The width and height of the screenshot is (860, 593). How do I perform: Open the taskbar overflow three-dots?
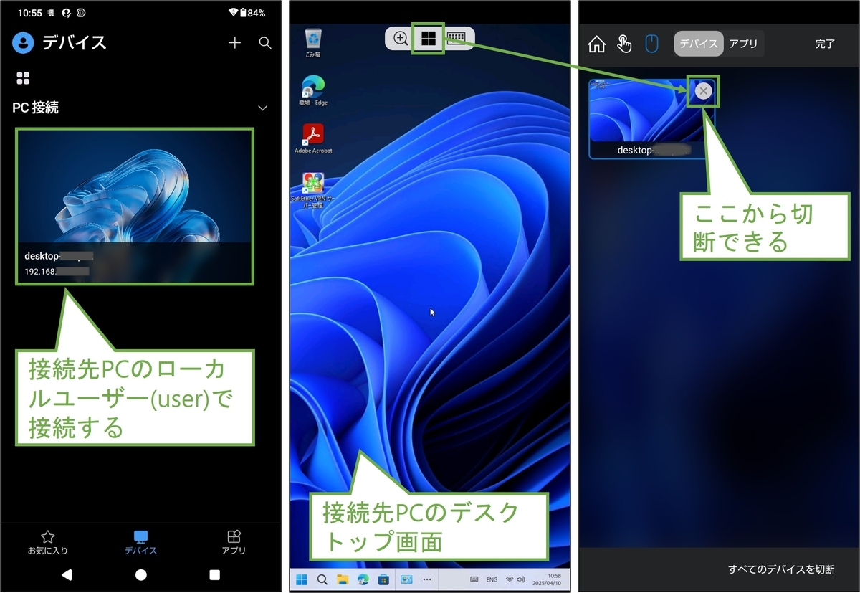[x=427, y=579]
